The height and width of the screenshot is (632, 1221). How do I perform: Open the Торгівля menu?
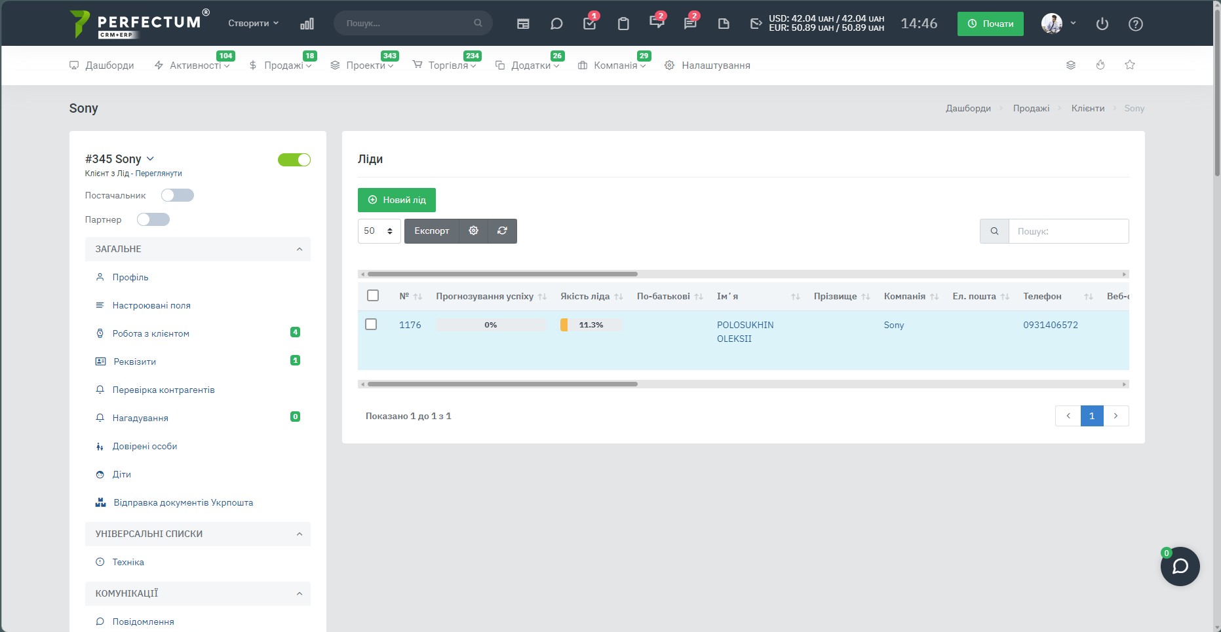pyautogui.click(x=444, y=65)
